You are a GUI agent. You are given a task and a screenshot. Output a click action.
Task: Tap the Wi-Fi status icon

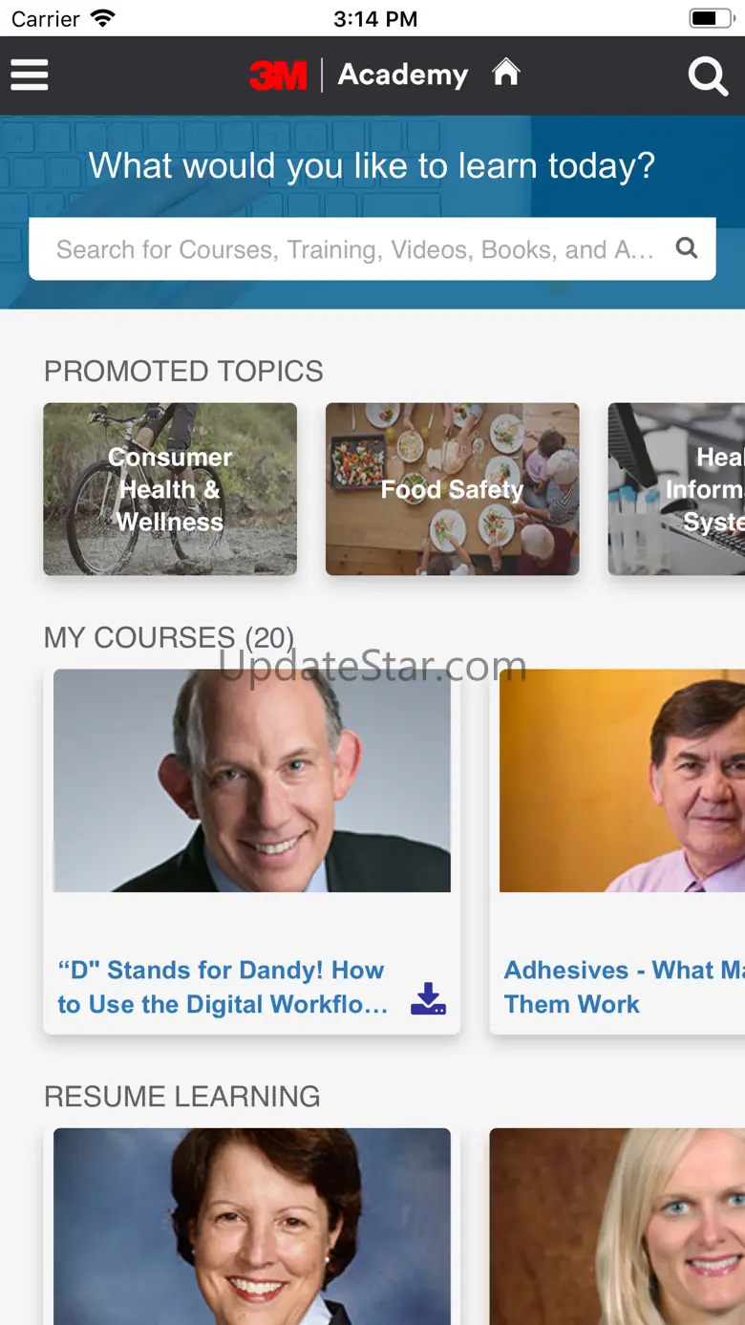tap(102, 18)
